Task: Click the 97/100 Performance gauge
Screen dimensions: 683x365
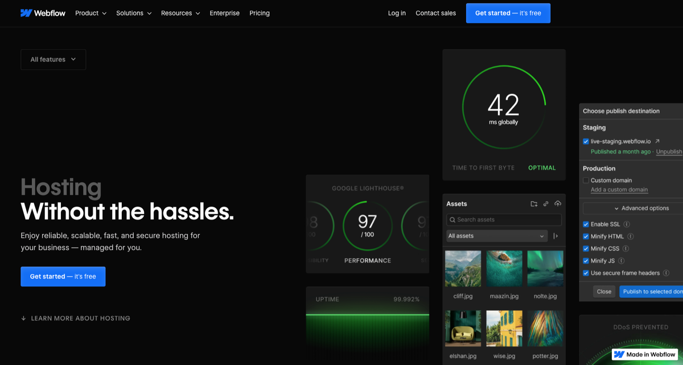Action: click(367, 226)
